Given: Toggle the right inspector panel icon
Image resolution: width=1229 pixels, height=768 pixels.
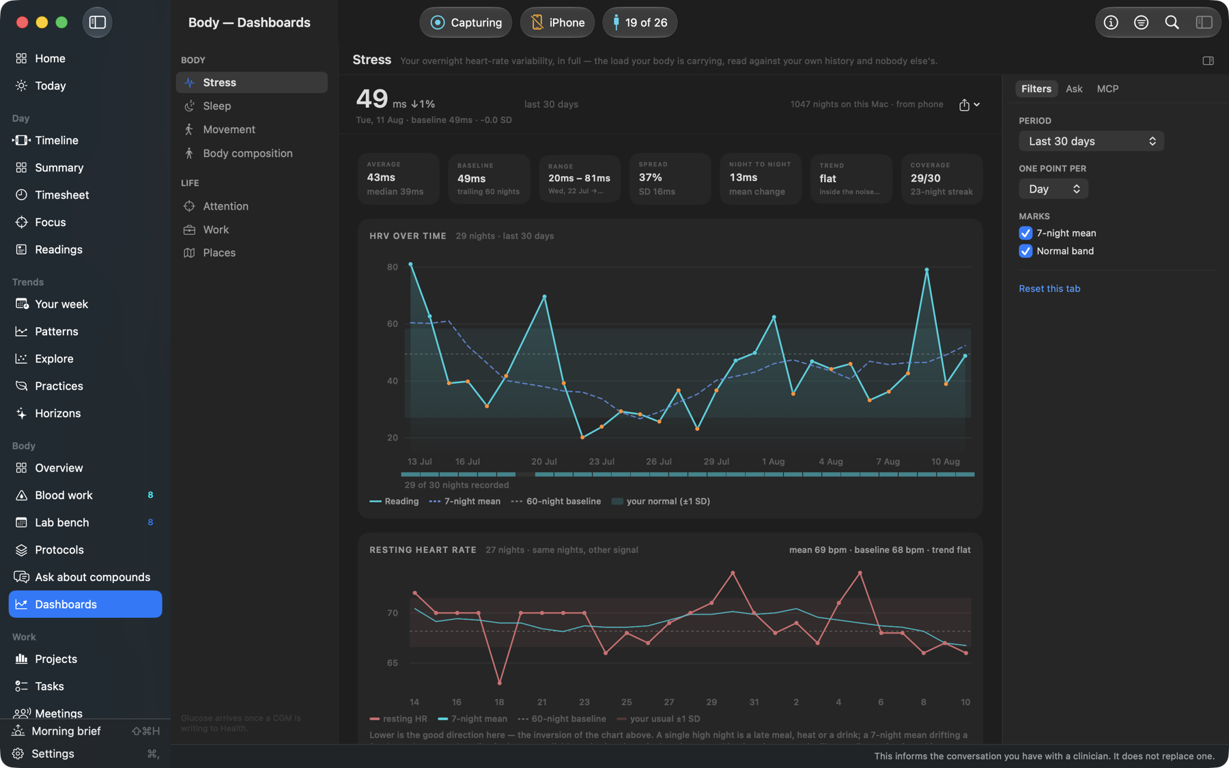Looking at the screenshot, I should coord(1209,61).
